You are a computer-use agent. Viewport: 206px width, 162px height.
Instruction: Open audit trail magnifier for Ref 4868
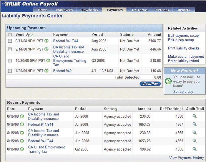pyautogui.click(x=195, y=116)
